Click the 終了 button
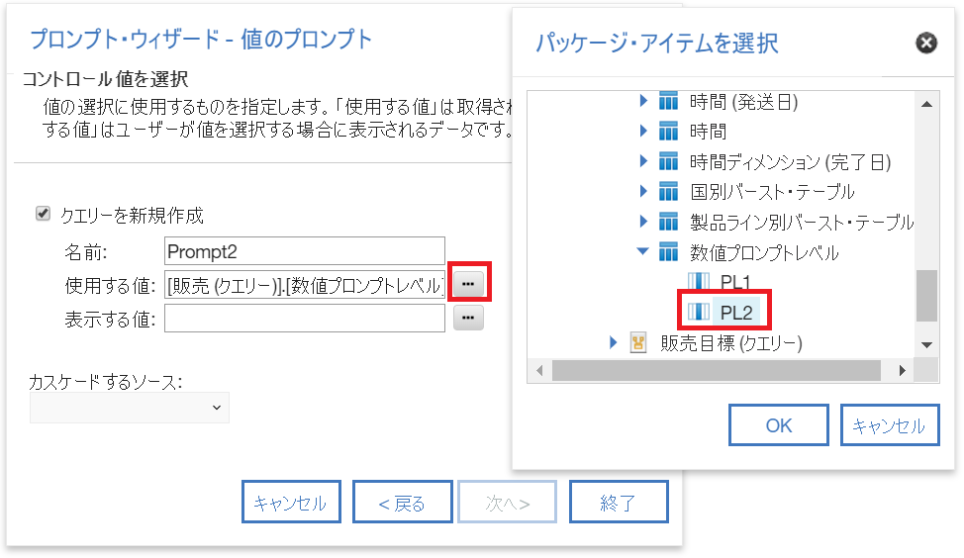The width and height of the screenshot is (964, 558). 619,502
